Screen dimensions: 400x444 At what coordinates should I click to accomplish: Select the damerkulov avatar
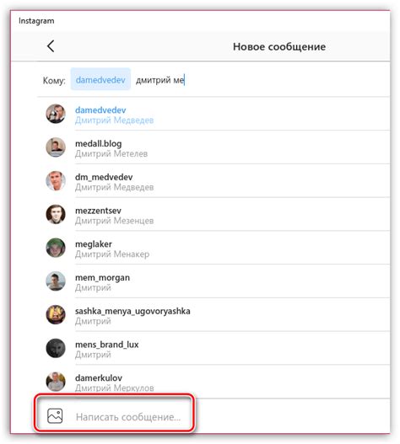click(x=56, y=382)
